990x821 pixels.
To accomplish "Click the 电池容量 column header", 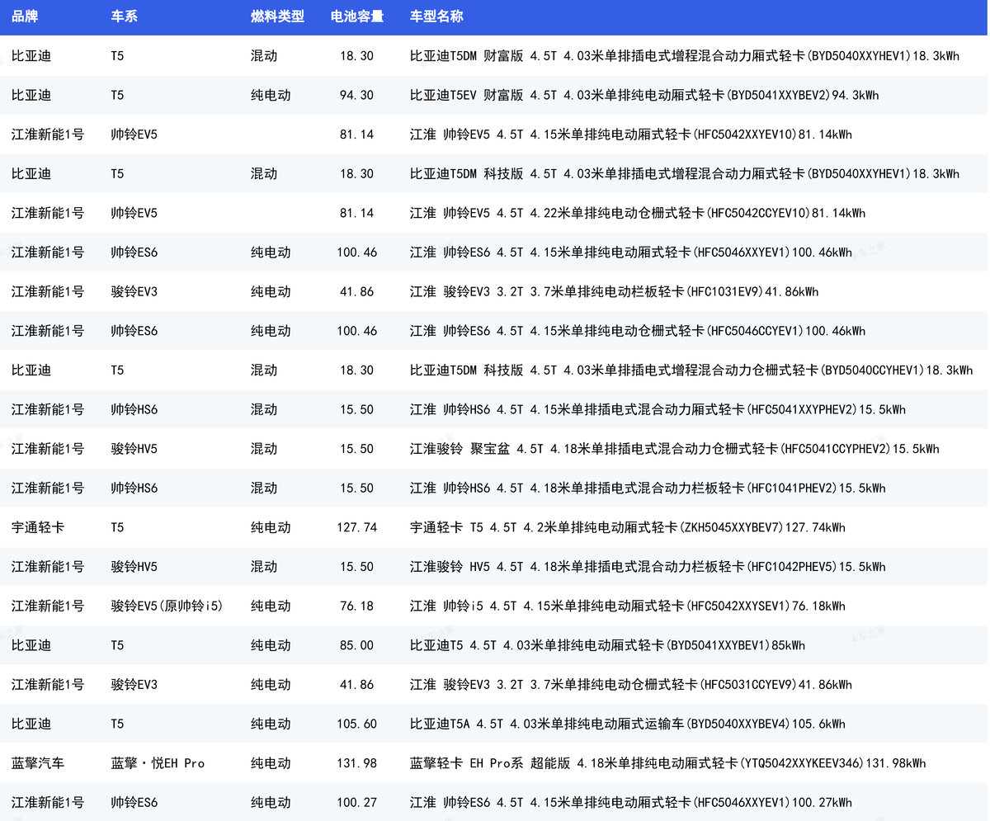I will tap(357, 17).
